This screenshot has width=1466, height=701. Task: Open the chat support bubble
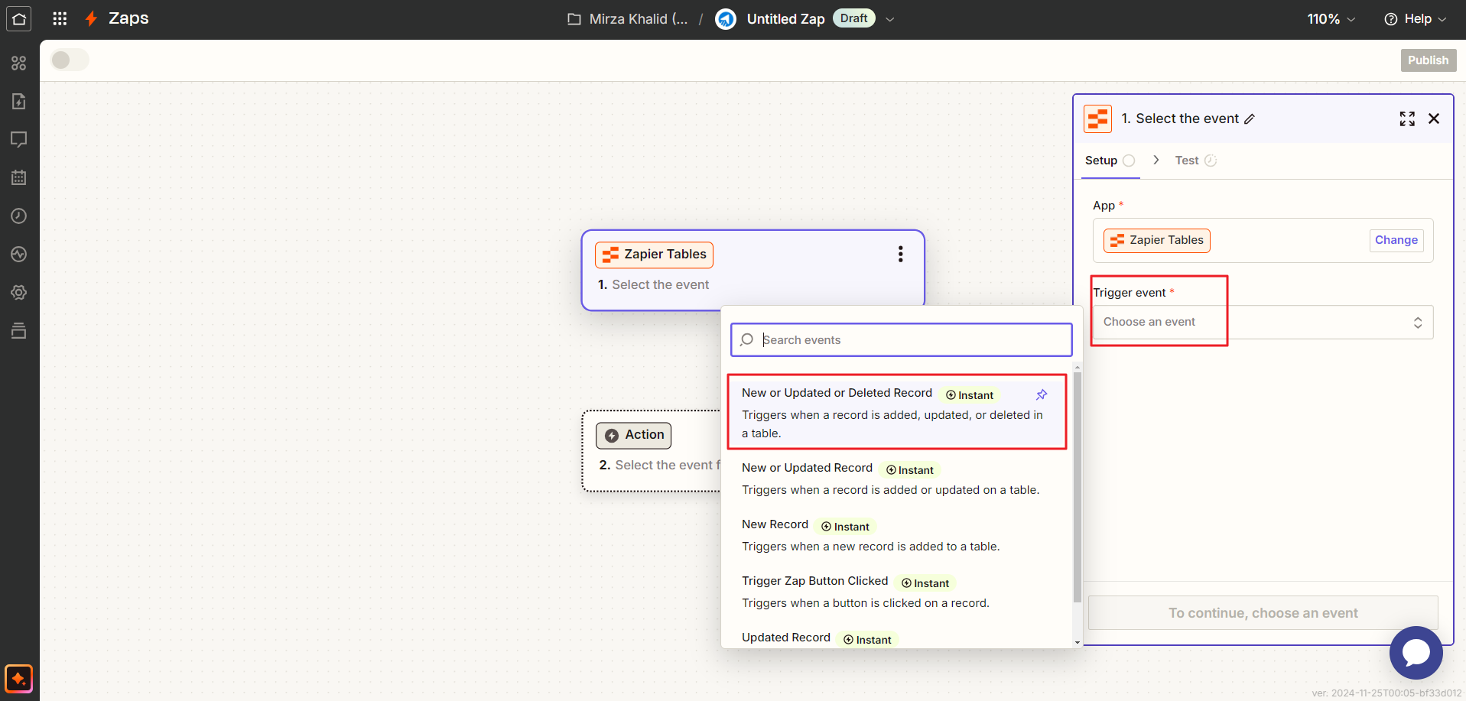tap(1415, 652)
